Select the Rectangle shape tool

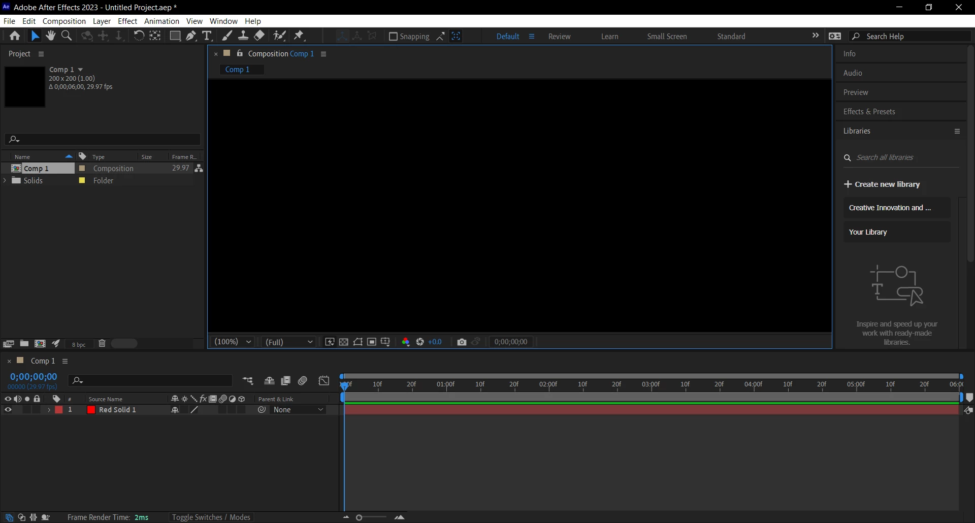pyautogui.click(x=175, y=36)
